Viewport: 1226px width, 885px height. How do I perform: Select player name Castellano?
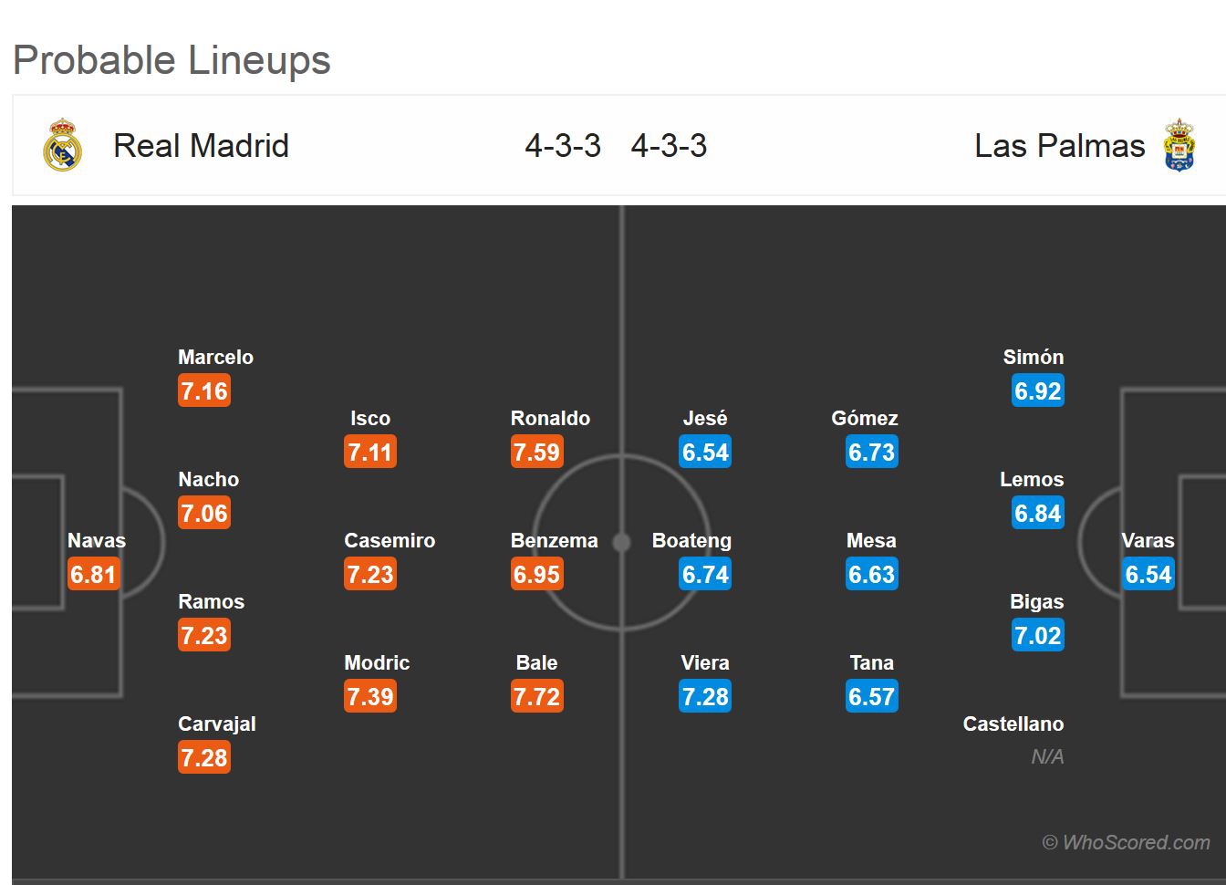click(1013, 724)
